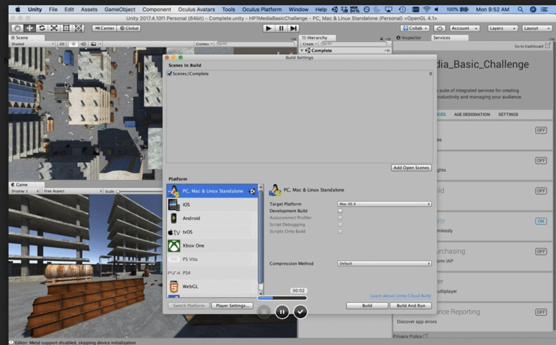Open the Layers dropdown
Image resolution: width=556 pixels, height=345 pixels.
(503, 28)
